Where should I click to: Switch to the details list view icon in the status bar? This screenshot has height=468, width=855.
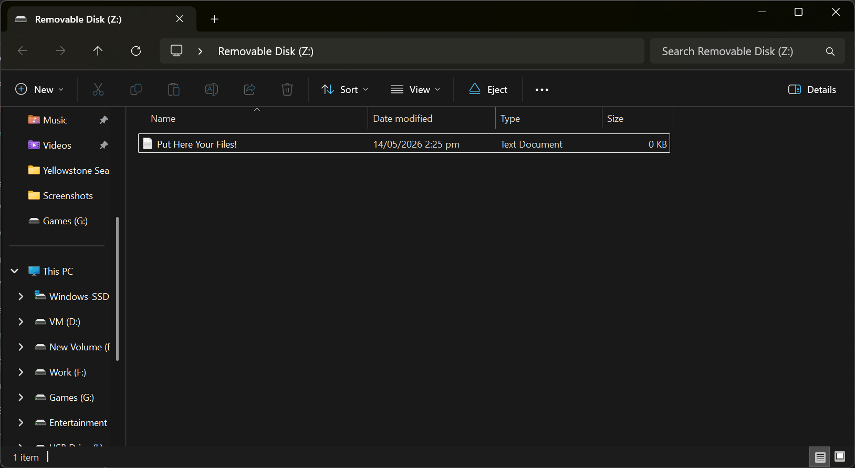tap(820, 457)
